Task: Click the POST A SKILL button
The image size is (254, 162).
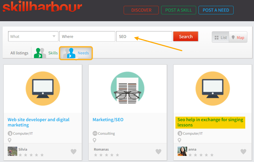Action: point(178,10)
